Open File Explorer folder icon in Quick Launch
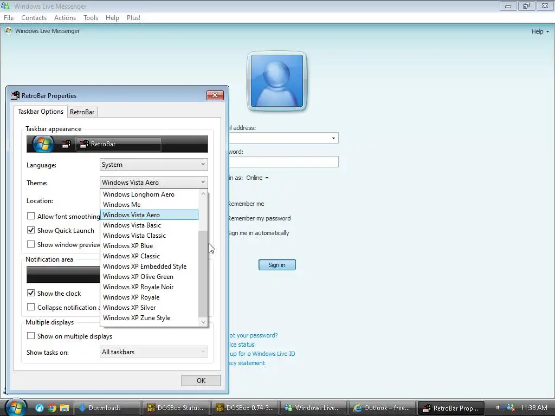The image size is (555, 416). (x=64, y=408)
